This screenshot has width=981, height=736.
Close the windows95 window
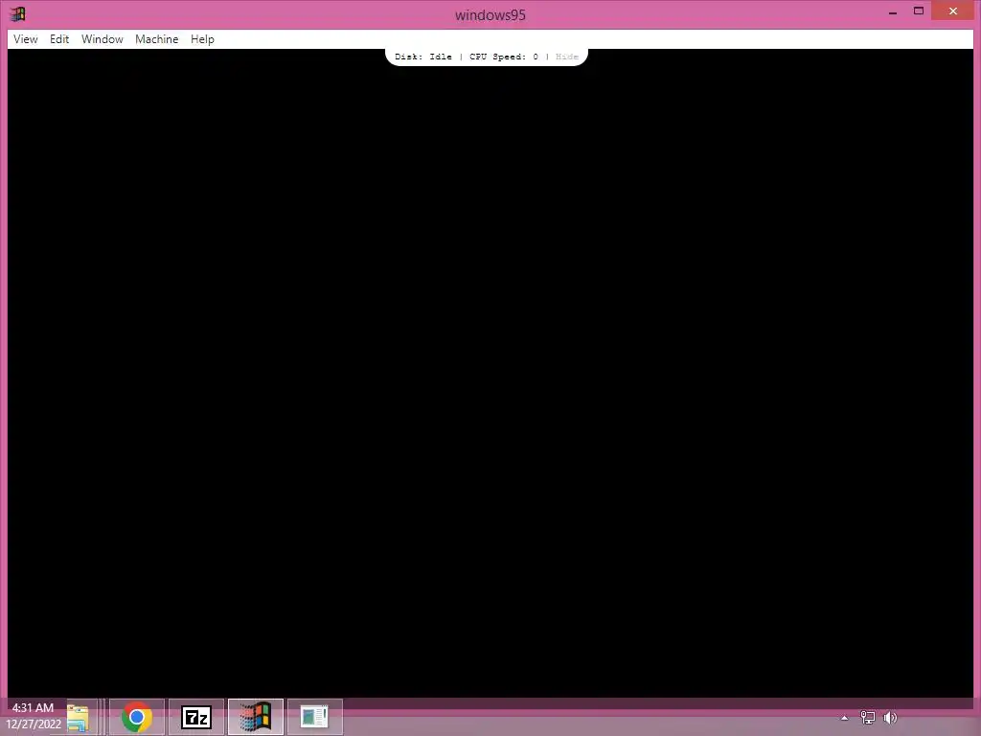coord(953,11)
